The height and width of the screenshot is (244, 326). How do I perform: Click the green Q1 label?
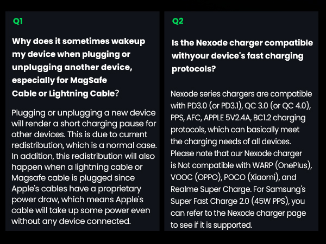(18, 21)
